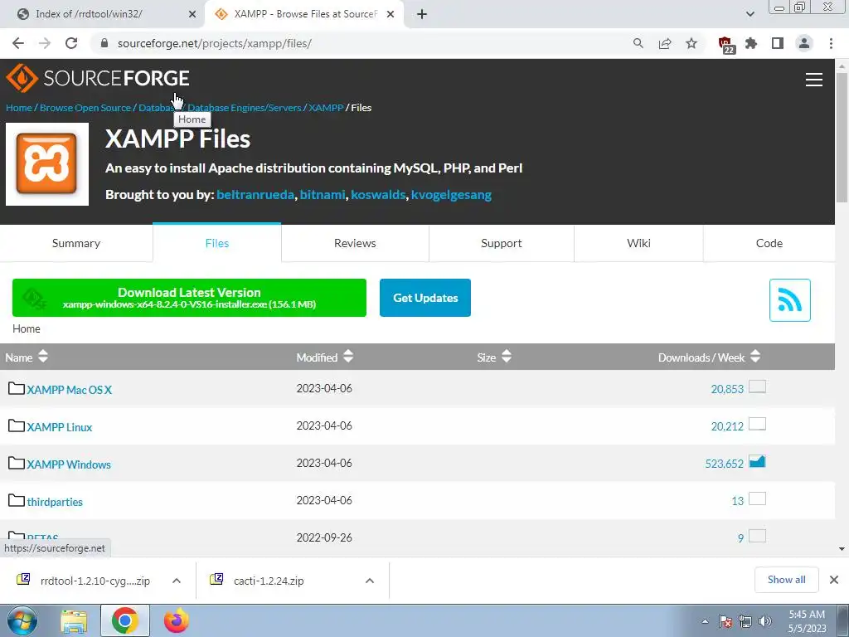Open the thirdparties folder
The width and height of the screenshot is (849, 637).
55,502
